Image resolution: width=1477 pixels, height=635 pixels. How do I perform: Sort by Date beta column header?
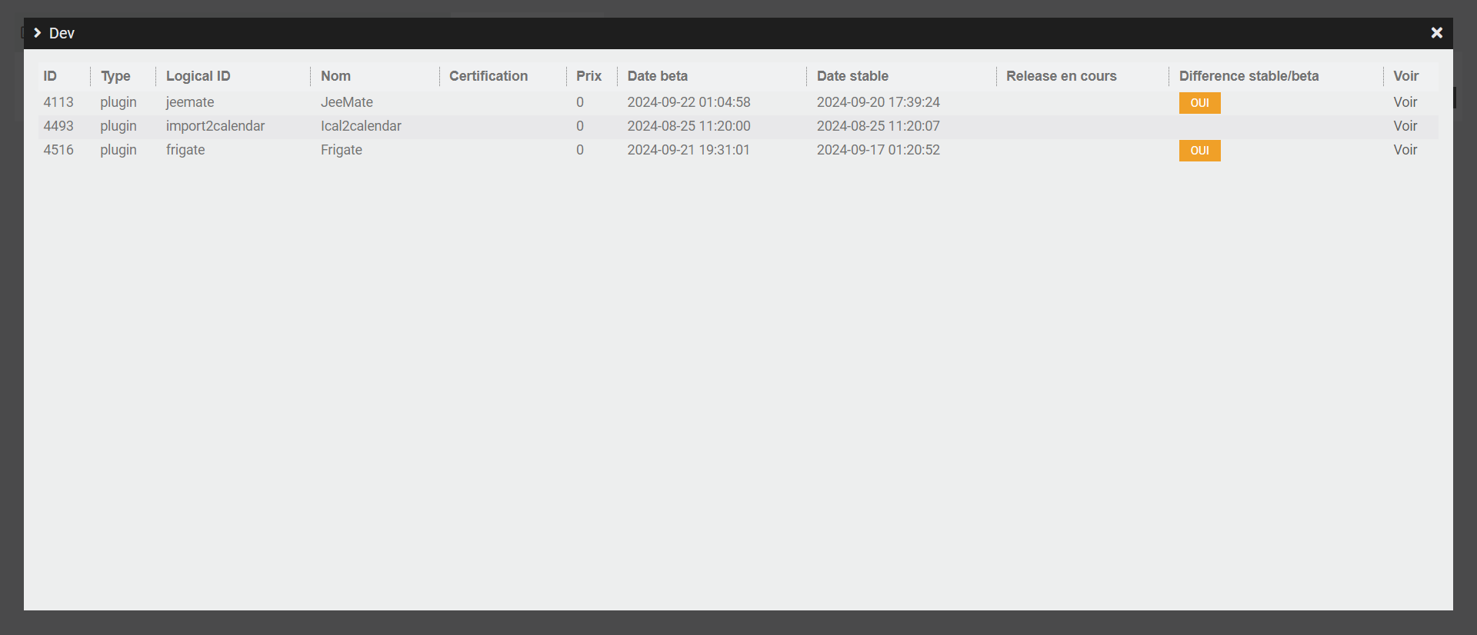click(x=657, y=76)
